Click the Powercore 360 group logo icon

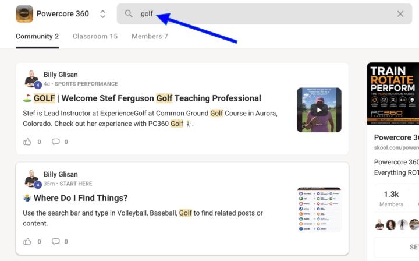click(24, 14)
